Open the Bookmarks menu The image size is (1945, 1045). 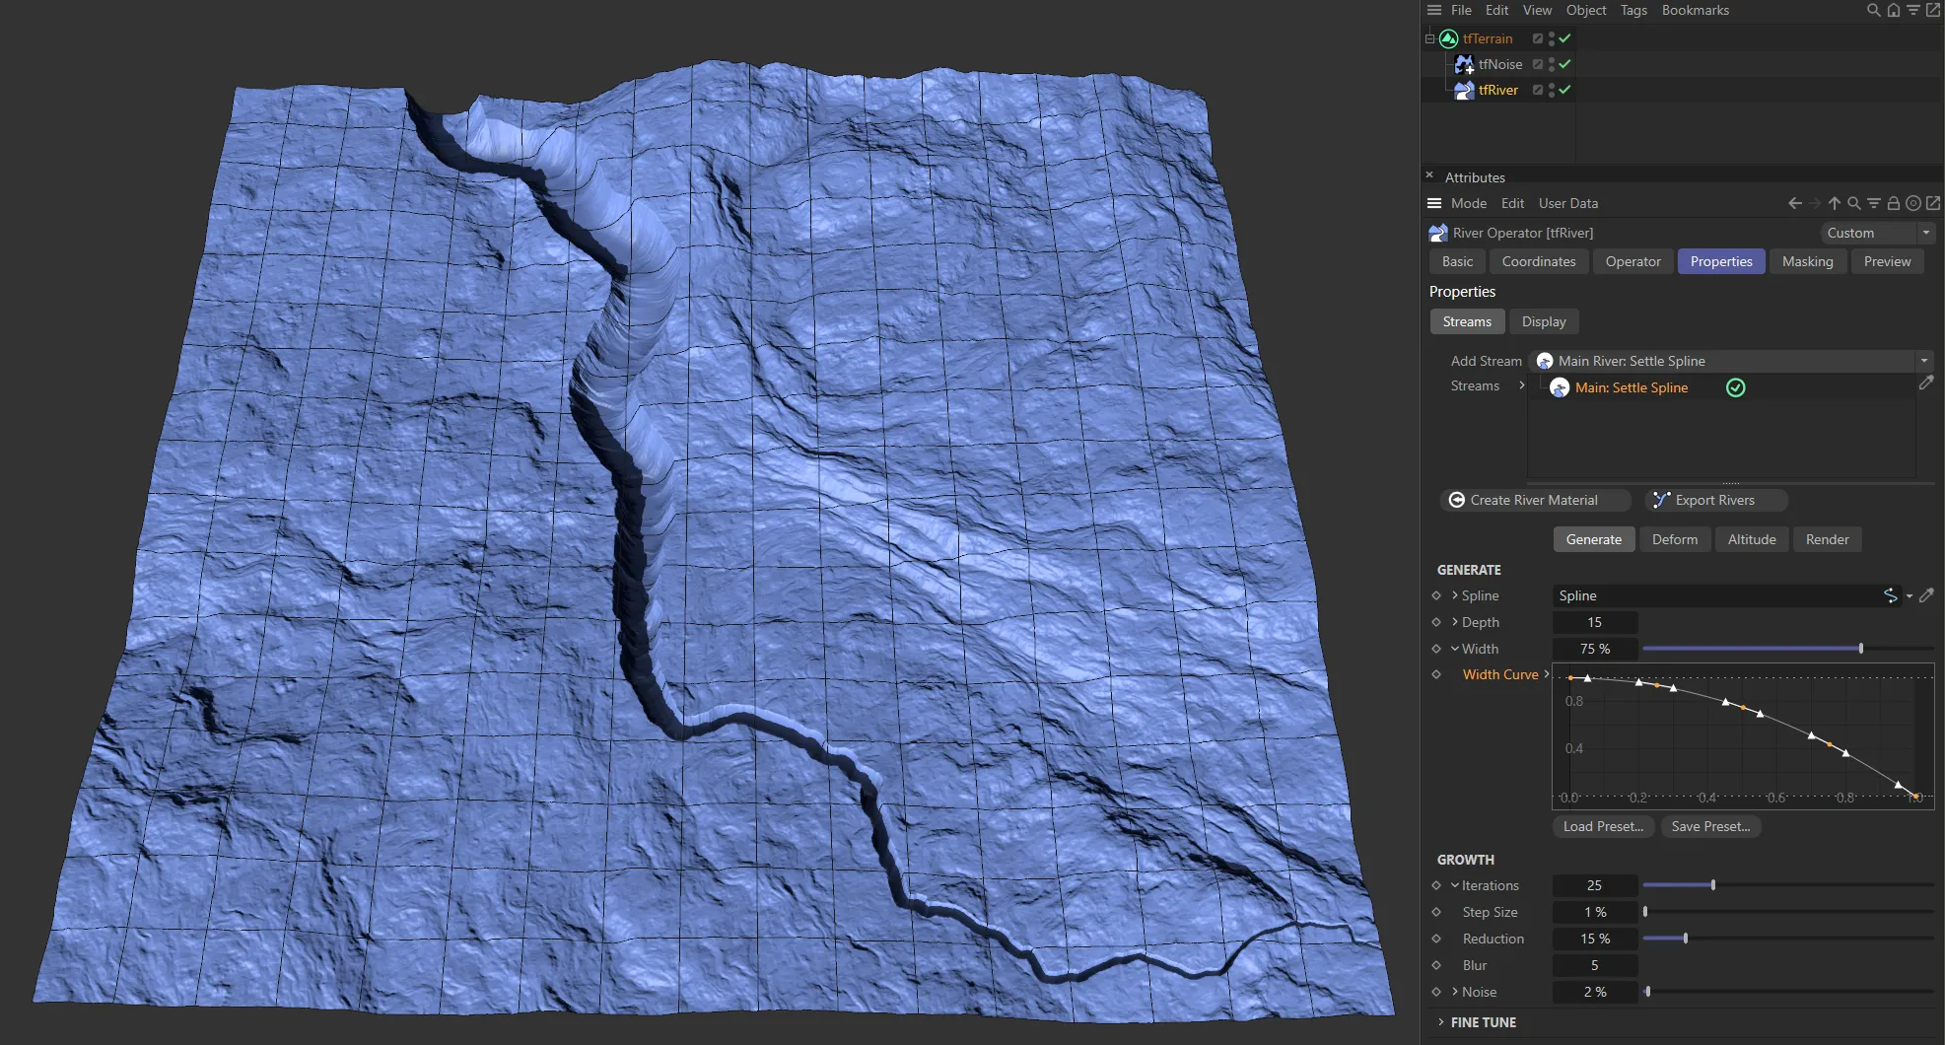1696,10
